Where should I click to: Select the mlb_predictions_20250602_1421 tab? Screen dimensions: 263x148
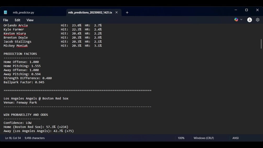click(90, 12)
